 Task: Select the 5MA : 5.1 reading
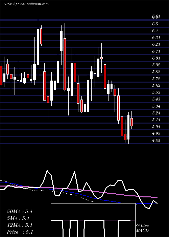tap(18, 218)
